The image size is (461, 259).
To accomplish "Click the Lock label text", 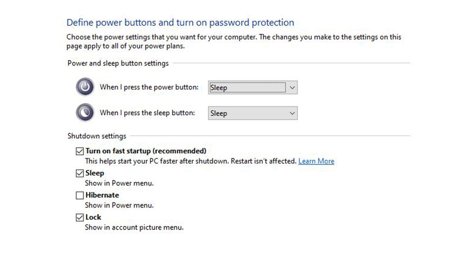I will pyautogui.click(x=93, y=217).
